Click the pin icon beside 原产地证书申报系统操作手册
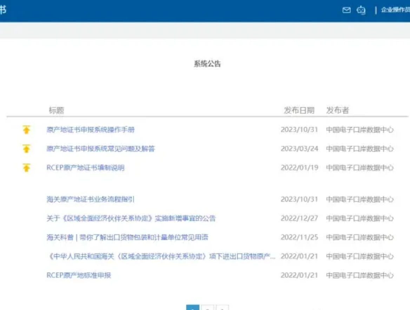This screenshot has width=410, height=310. pos(26,129)
